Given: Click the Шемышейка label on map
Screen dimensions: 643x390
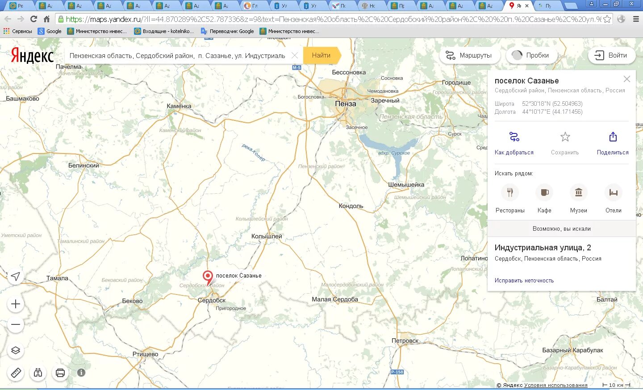Looking at the screenshot, I should coord(406,184).
